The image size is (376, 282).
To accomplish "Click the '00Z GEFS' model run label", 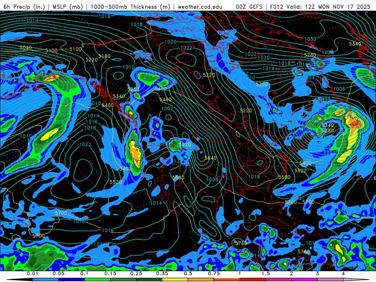I will 249,7.
